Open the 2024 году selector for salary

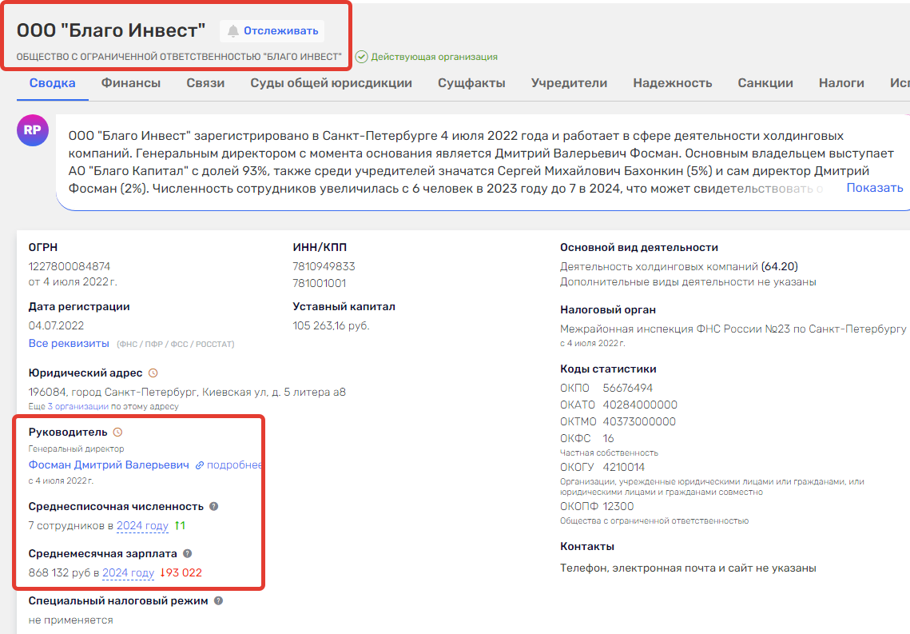pyautogui.click(x=128, y=573)
